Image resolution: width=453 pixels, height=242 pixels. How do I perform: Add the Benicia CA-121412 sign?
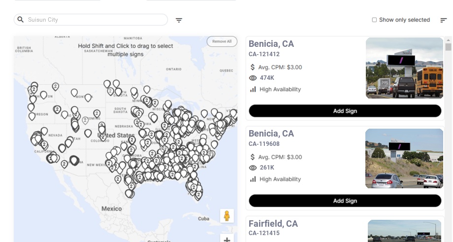click(345, 111)
